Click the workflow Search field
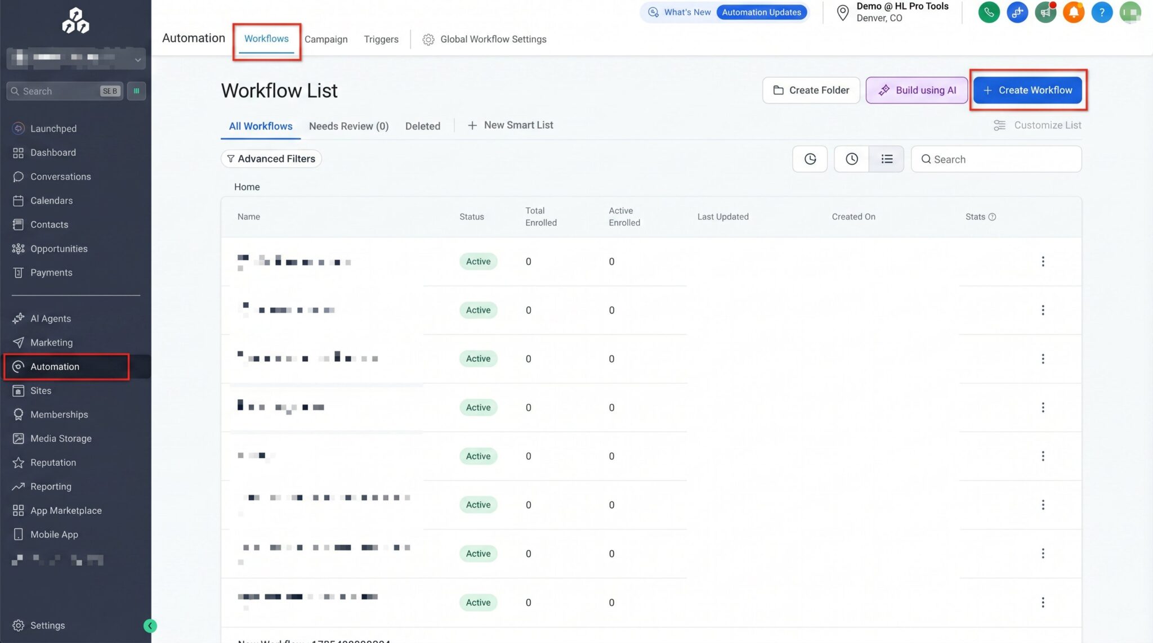The image size is (1153, 643). point(996,159)
